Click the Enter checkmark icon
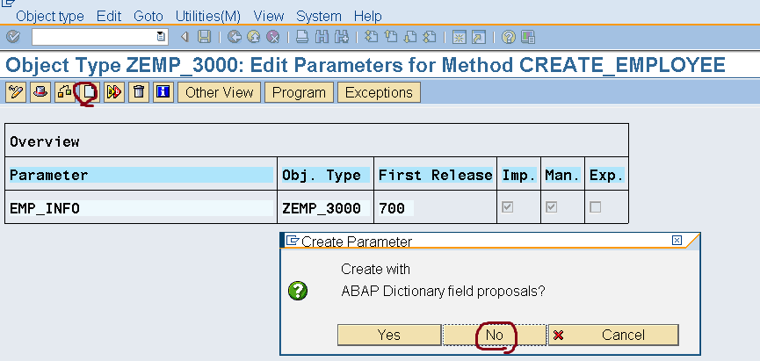760x361 pixels. [13, 37]
